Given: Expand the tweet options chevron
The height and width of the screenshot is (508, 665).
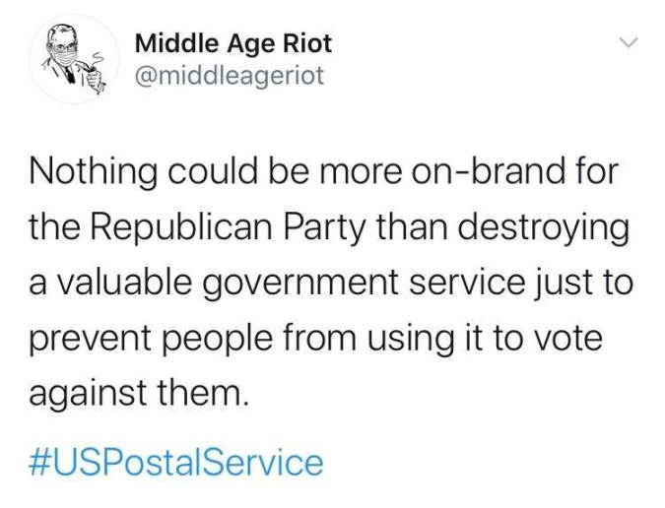Looking at the screenshot, I should point(629,42).
